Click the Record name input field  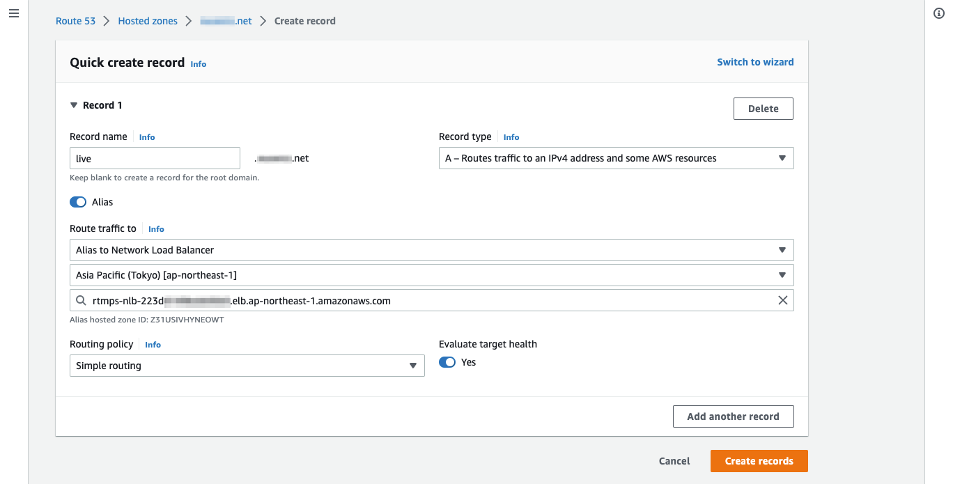tap(155, 158)
